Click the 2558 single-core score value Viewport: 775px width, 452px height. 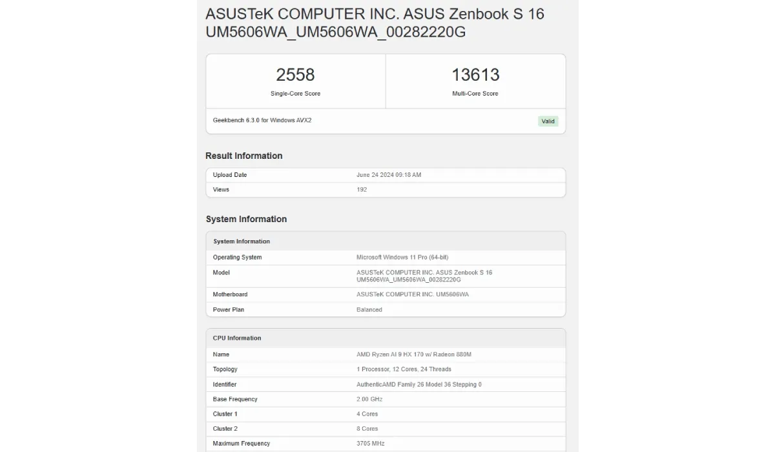coord(295,74)
